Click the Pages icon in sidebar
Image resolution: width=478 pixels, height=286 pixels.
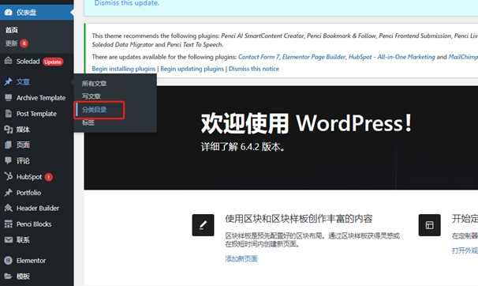(x=8, y=145)
